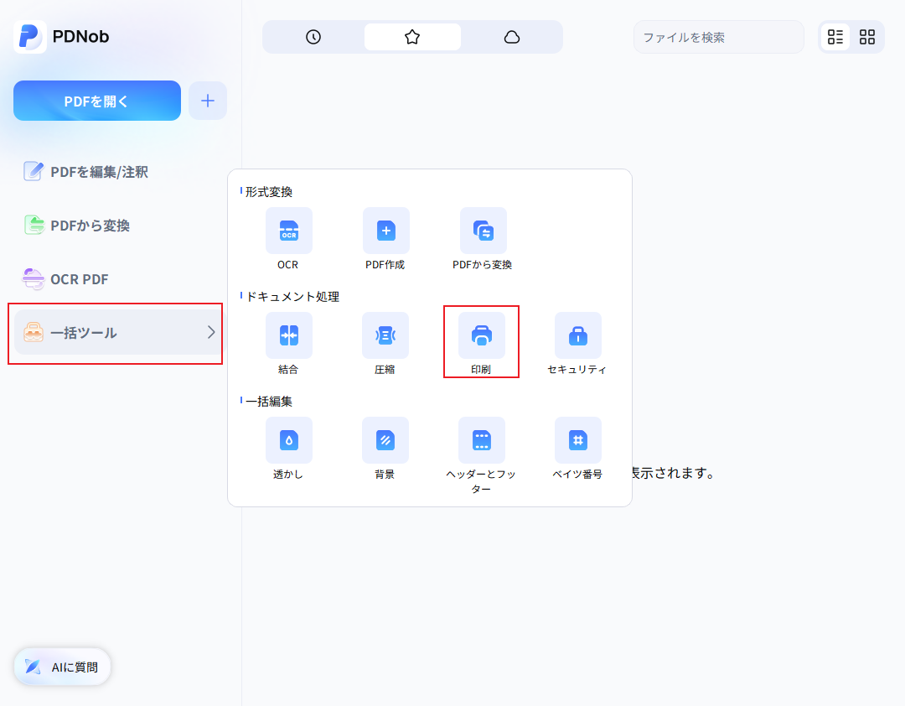This screenshot has height=706, width=905.
Task: Open the 結合 merge tool
Action: click(288, 335)
